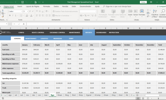Toggle Quebrar Texto Automaticamente

point(65,11)
